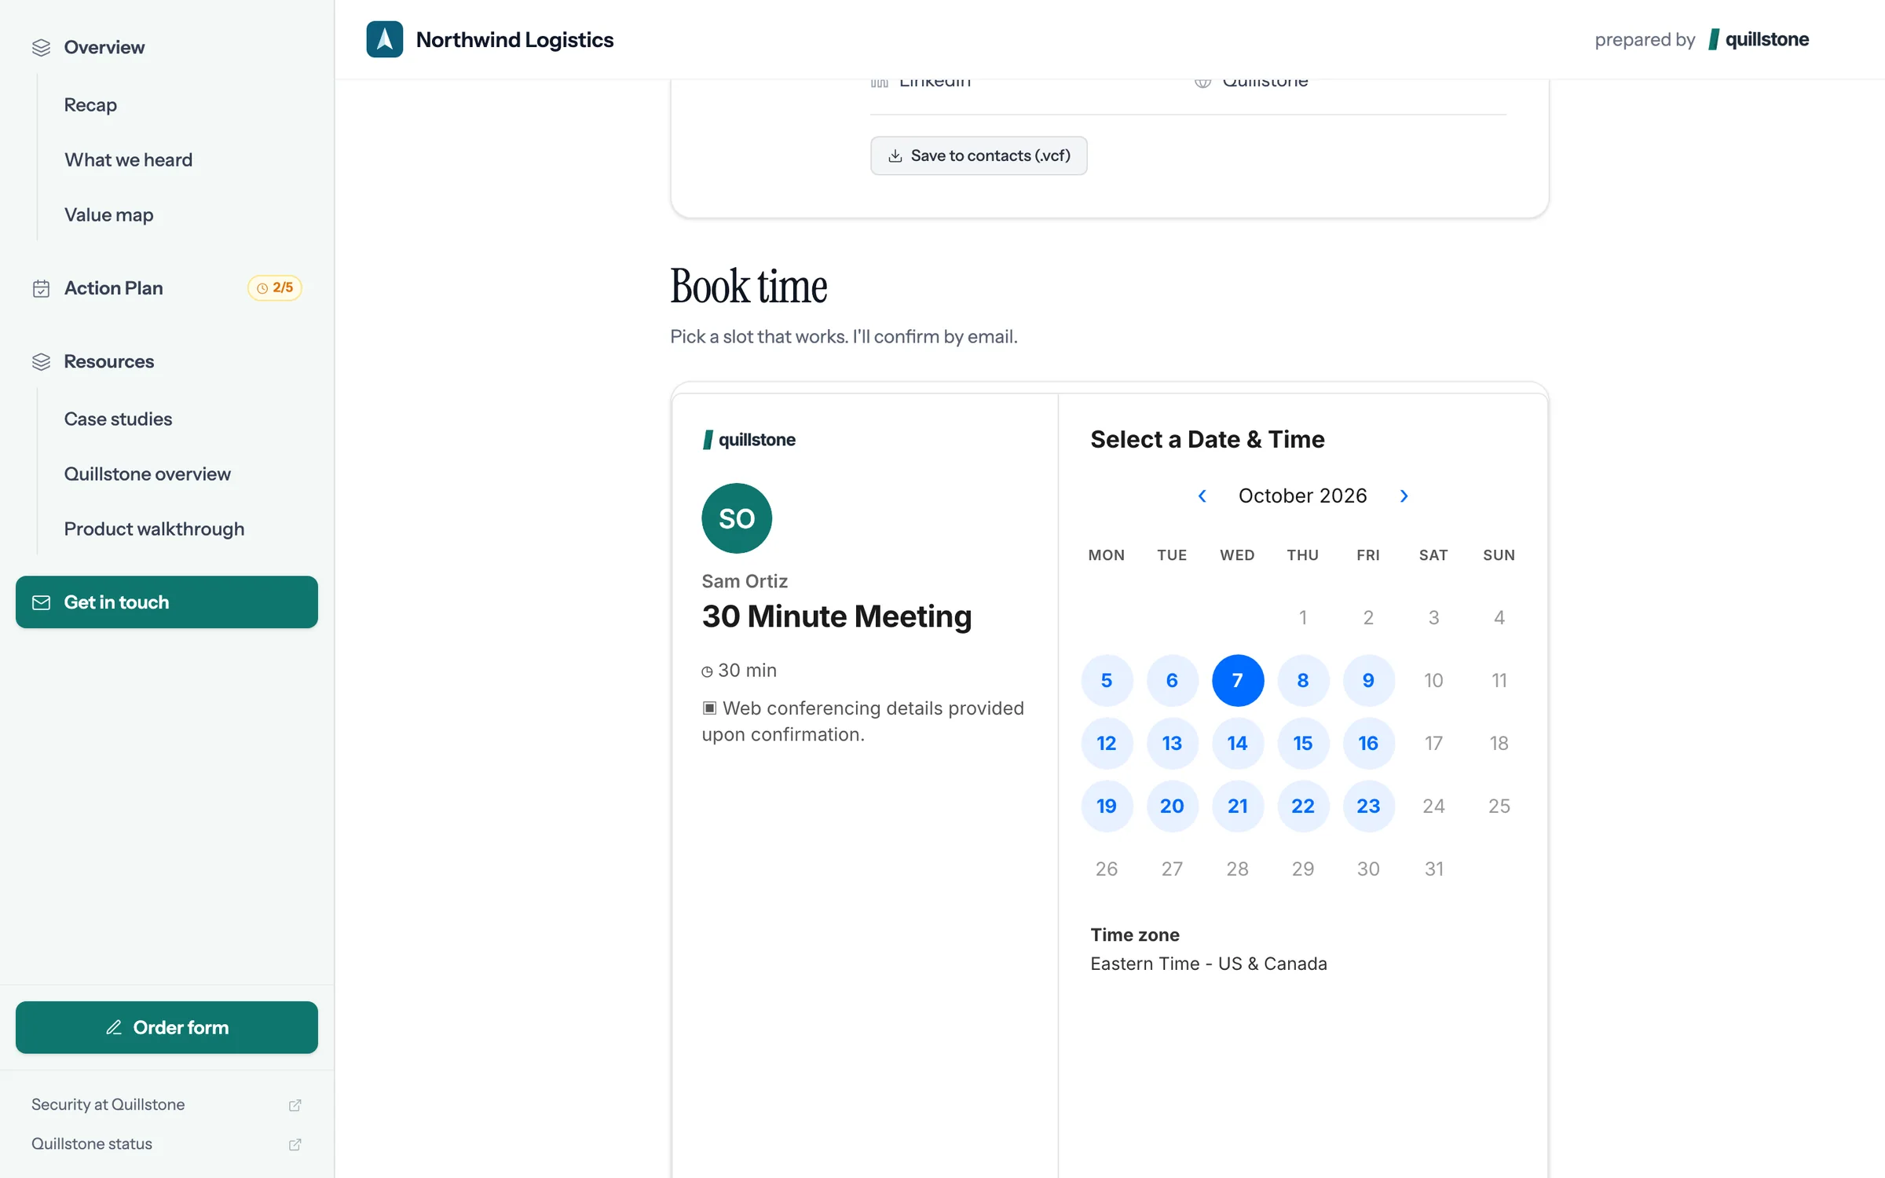Pick October 8 in date picker
The width and height of the screenshot is (1885, 1178).
click(x=1303, y=680)
